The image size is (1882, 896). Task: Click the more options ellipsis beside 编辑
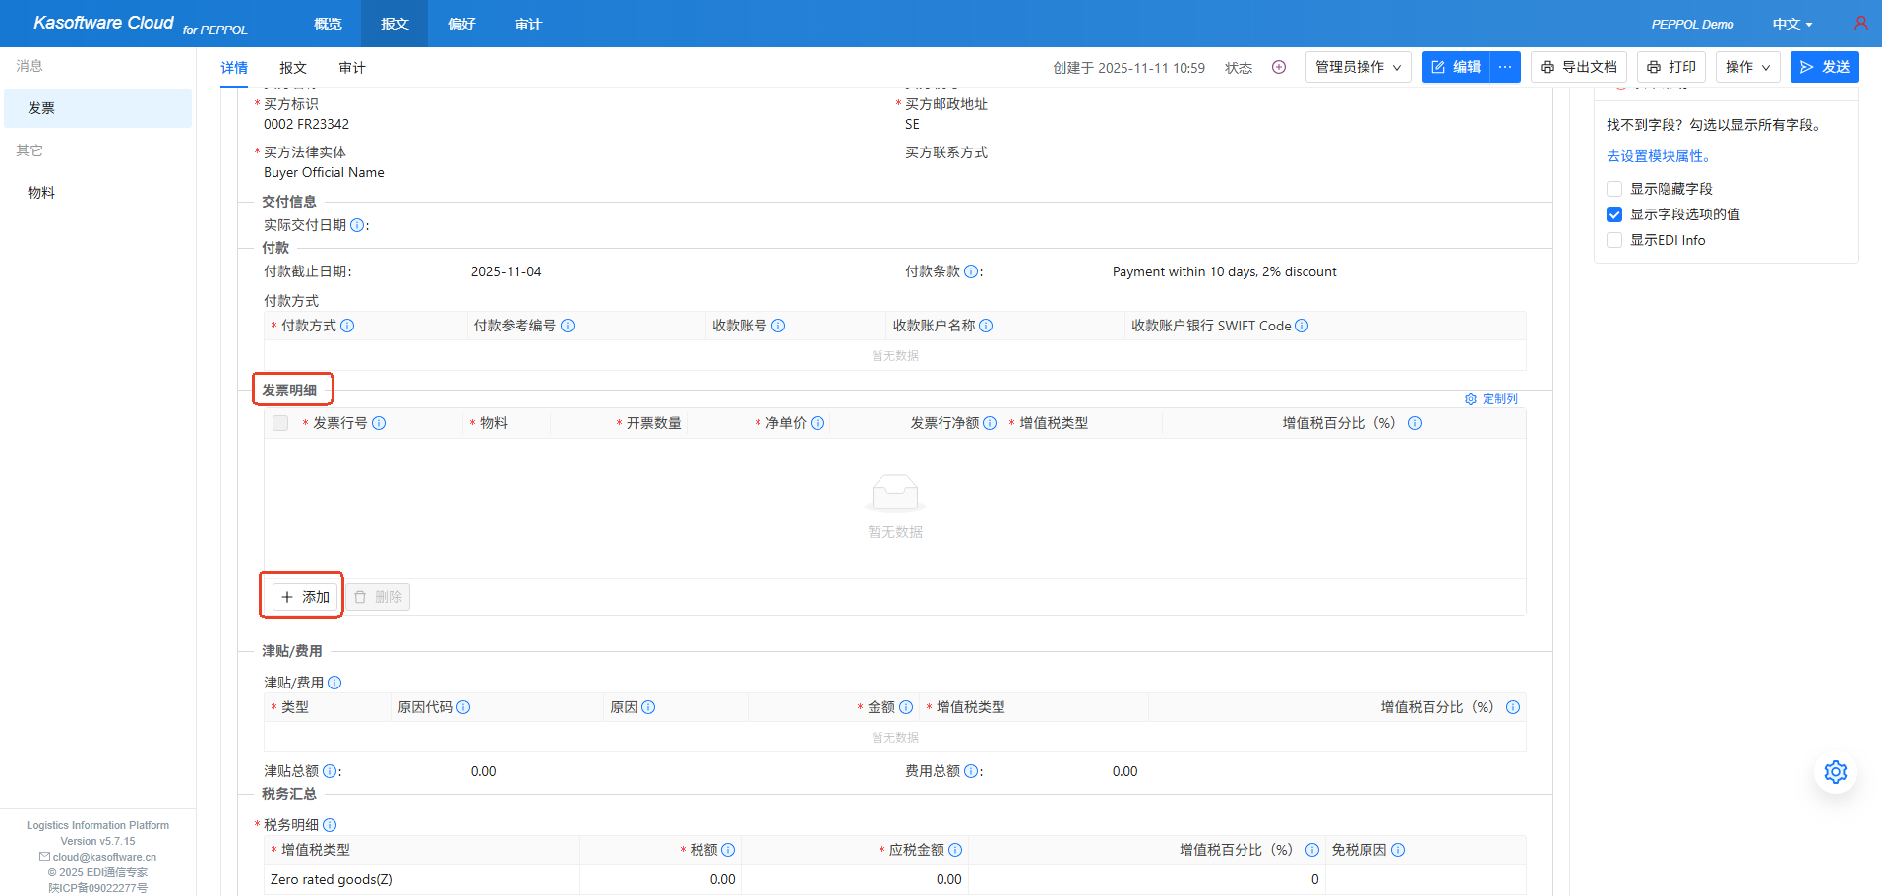1505,67
